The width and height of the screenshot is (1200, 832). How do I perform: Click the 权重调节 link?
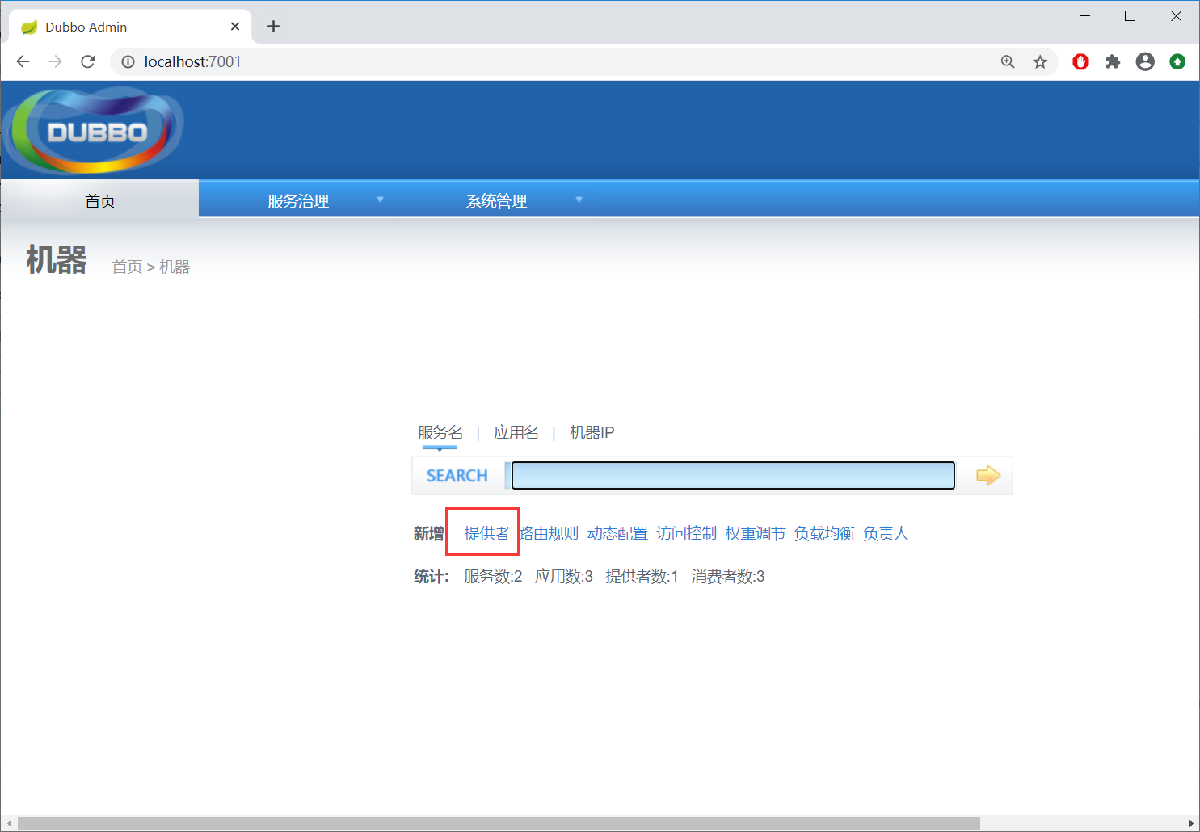point(756,533)
